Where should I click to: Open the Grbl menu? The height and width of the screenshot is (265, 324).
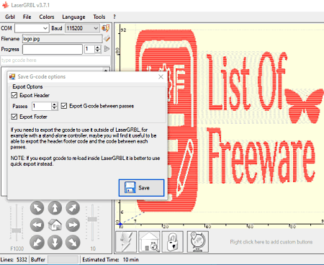(x=10, y=17)
